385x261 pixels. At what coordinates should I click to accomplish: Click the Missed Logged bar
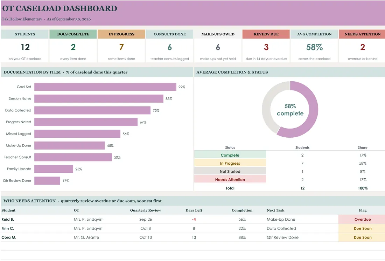click(x=77, y=134)
